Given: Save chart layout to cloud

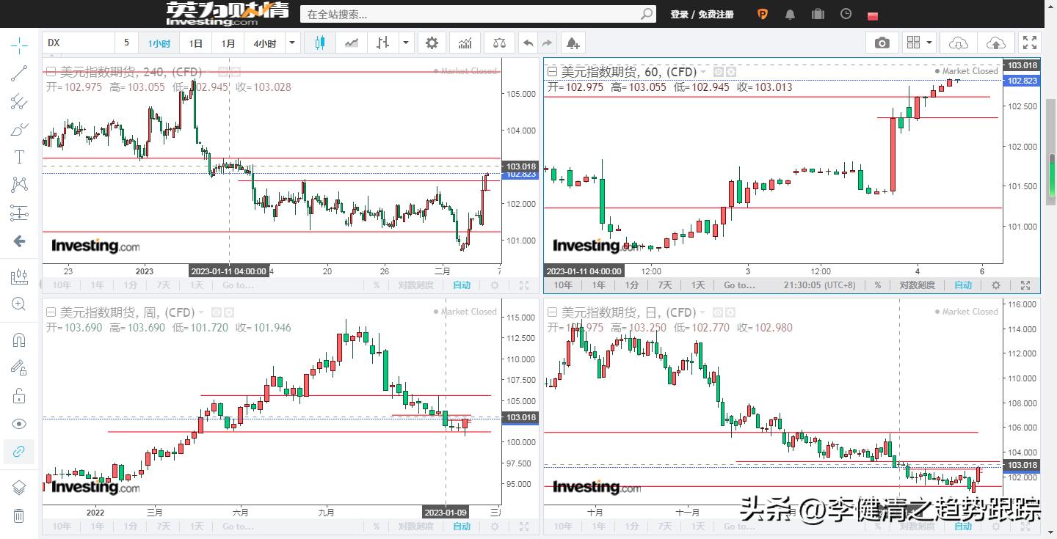Looking at the screenshot, I should click(x=996, y=43).
